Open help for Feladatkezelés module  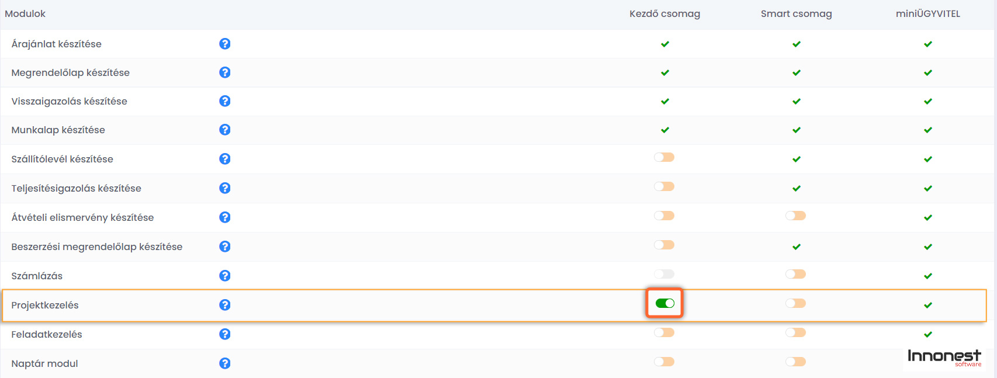click(224, 334)
